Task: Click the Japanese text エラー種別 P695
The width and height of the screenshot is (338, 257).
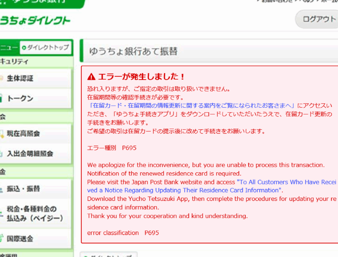Action: click(112, 148)
